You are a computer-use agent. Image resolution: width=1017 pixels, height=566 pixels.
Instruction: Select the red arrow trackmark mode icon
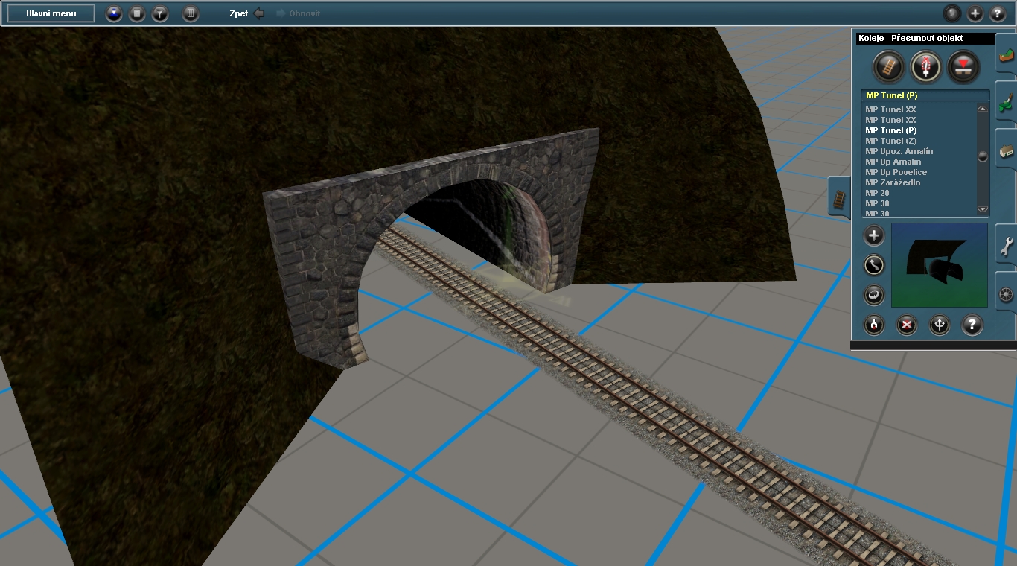963,67
